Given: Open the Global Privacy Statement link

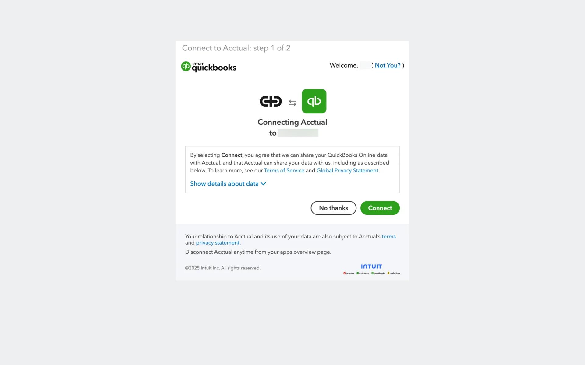Looking at the screenshot, I should 347,170.
